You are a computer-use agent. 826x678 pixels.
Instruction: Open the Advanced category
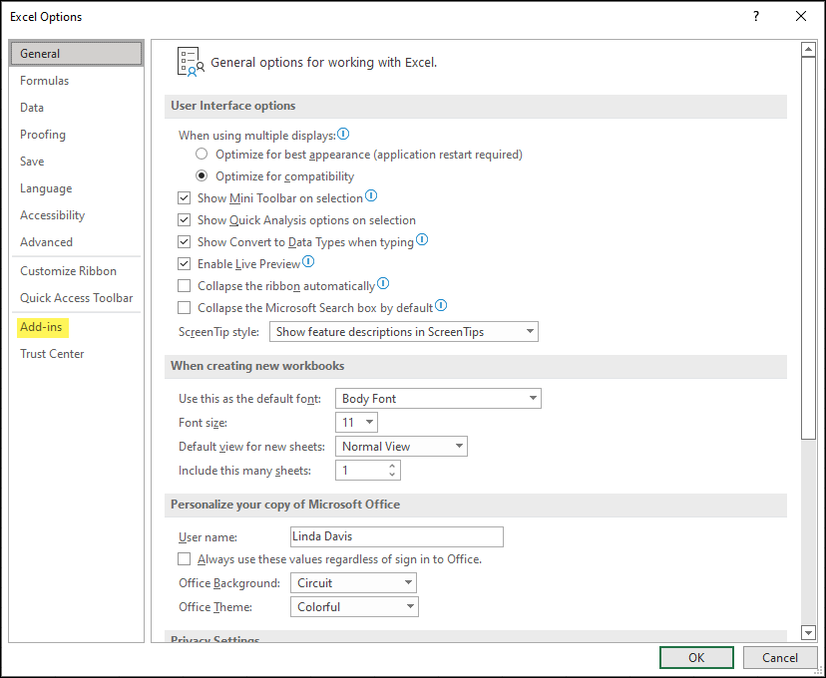[x=77, y=242]
